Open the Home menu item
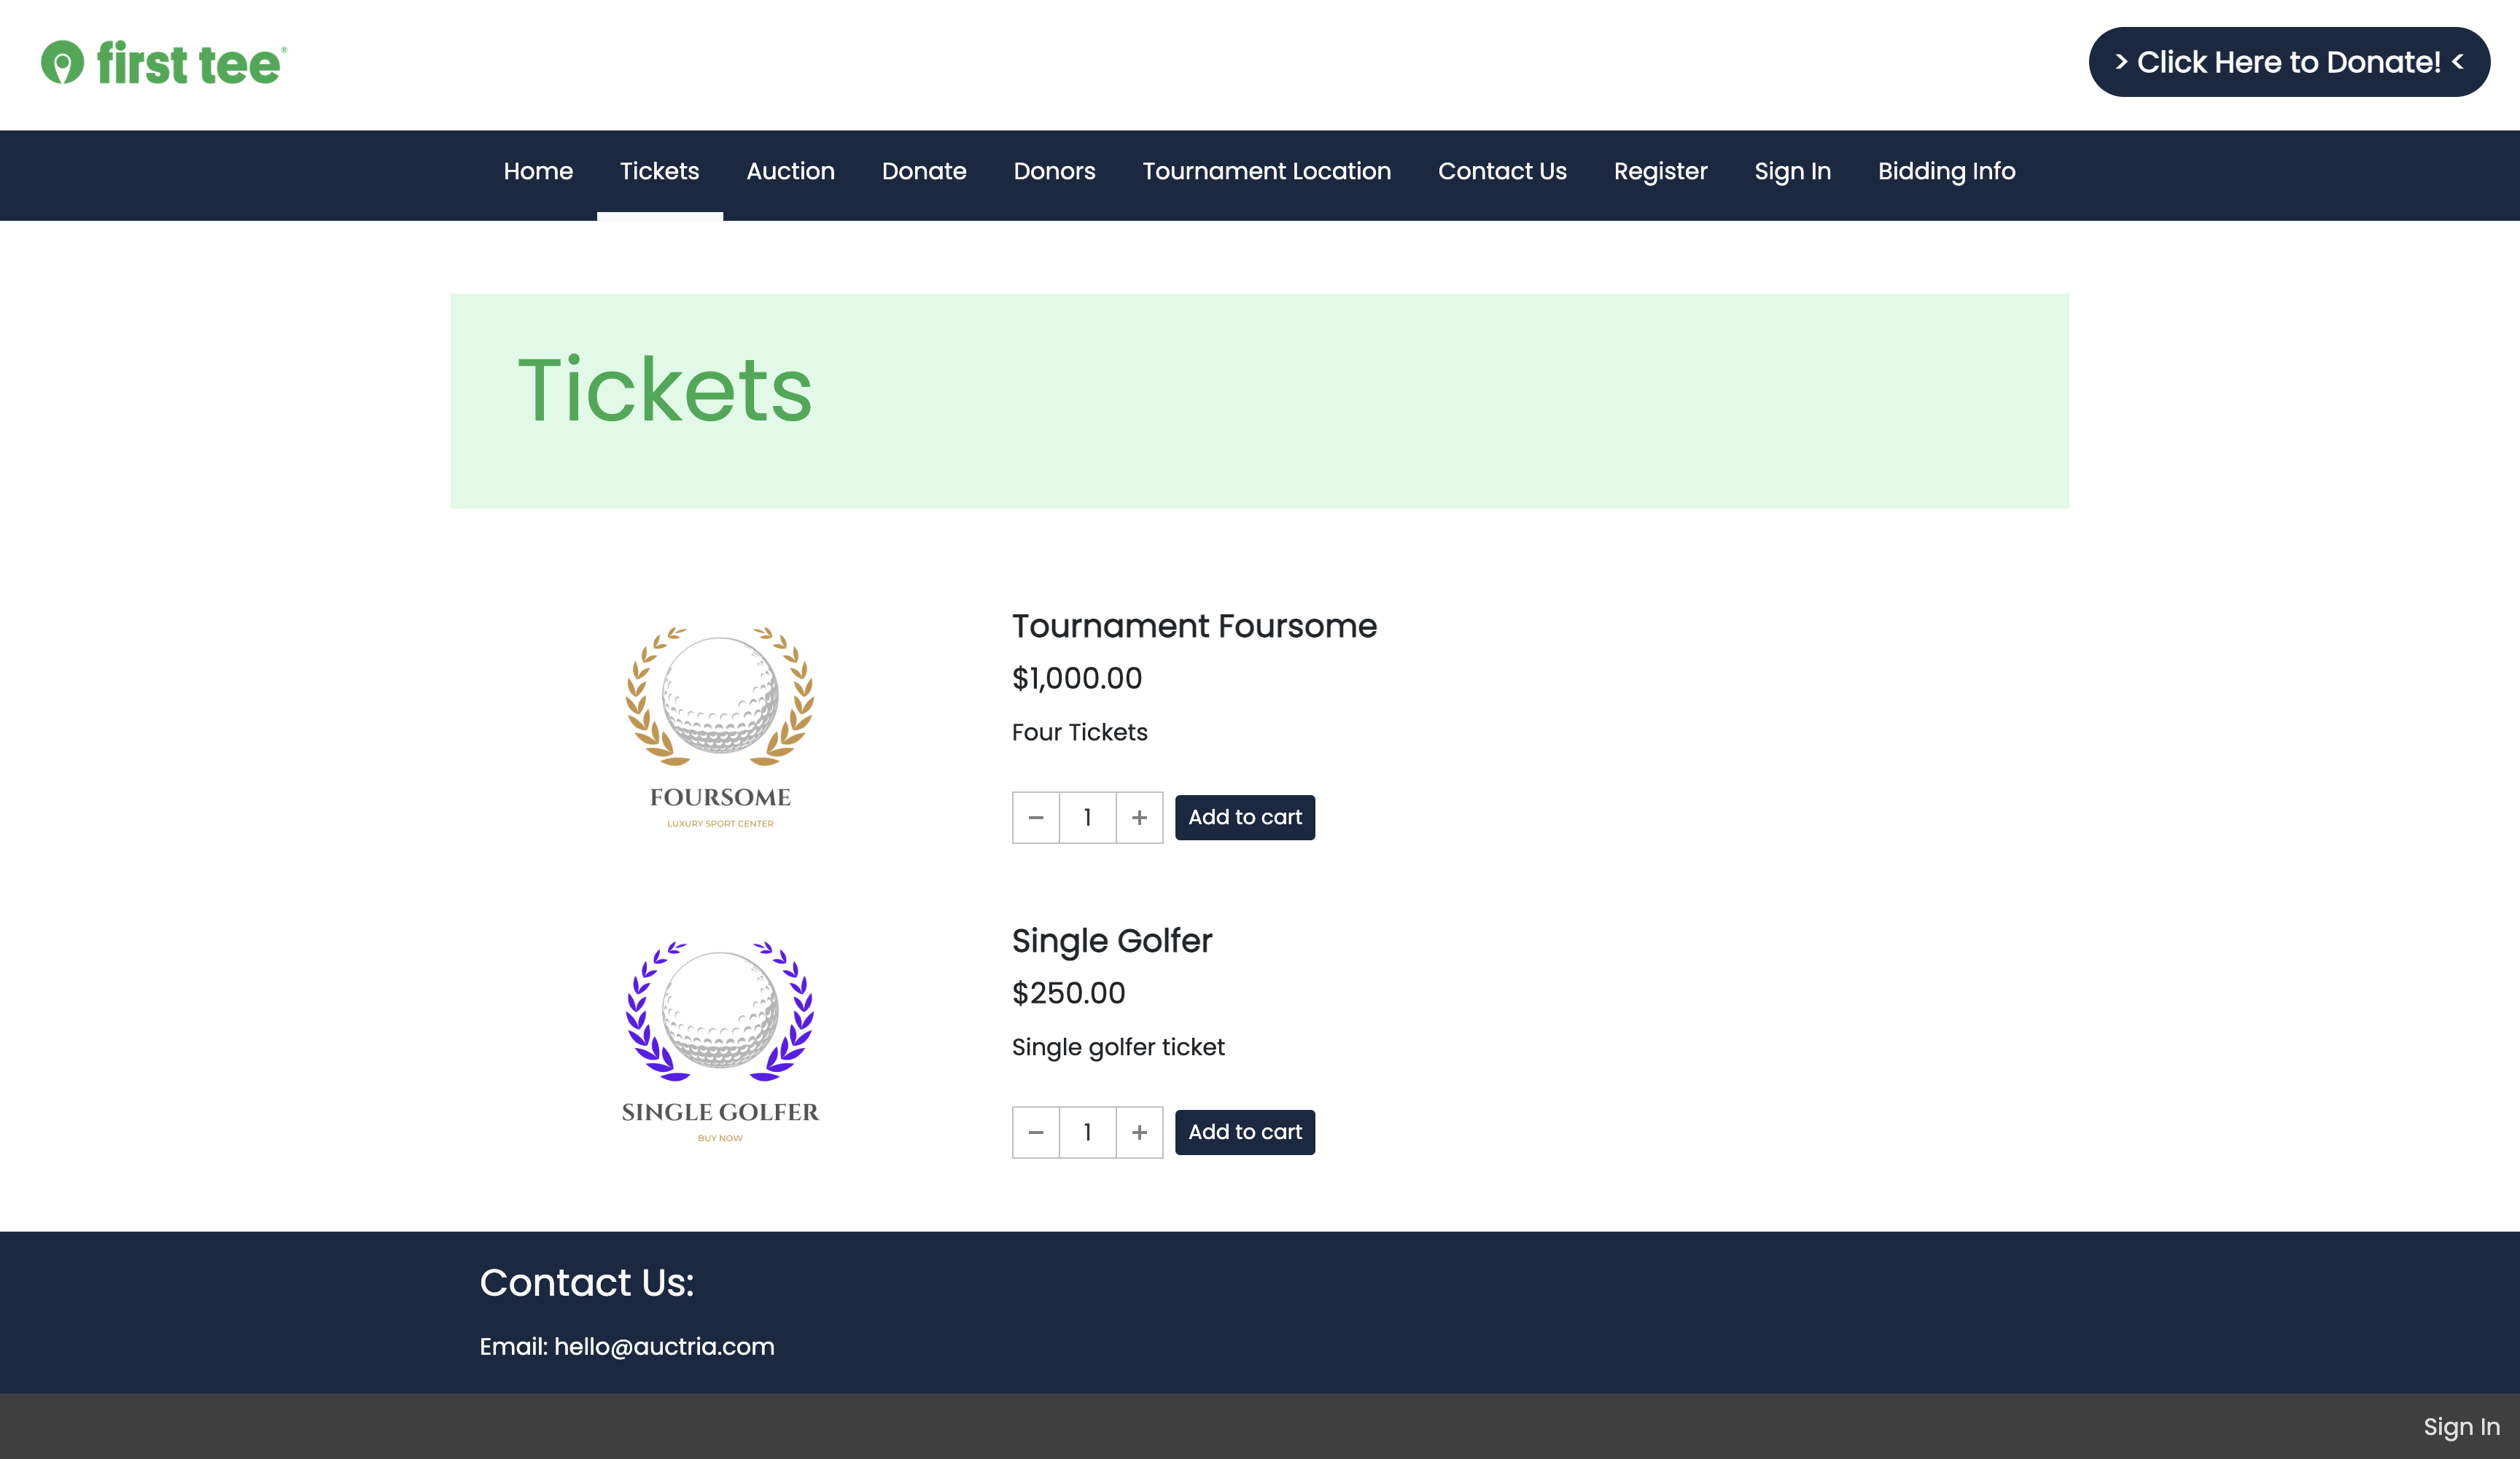The height and width of the screenshot is (1459, 2520). [538, 171]
